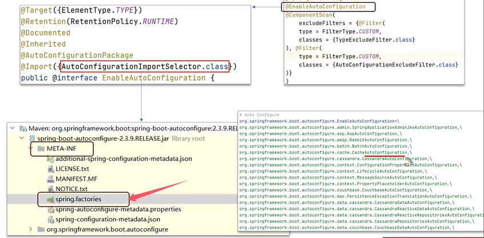Click the LifecycleAutoConfiguration line

point(334,171)
